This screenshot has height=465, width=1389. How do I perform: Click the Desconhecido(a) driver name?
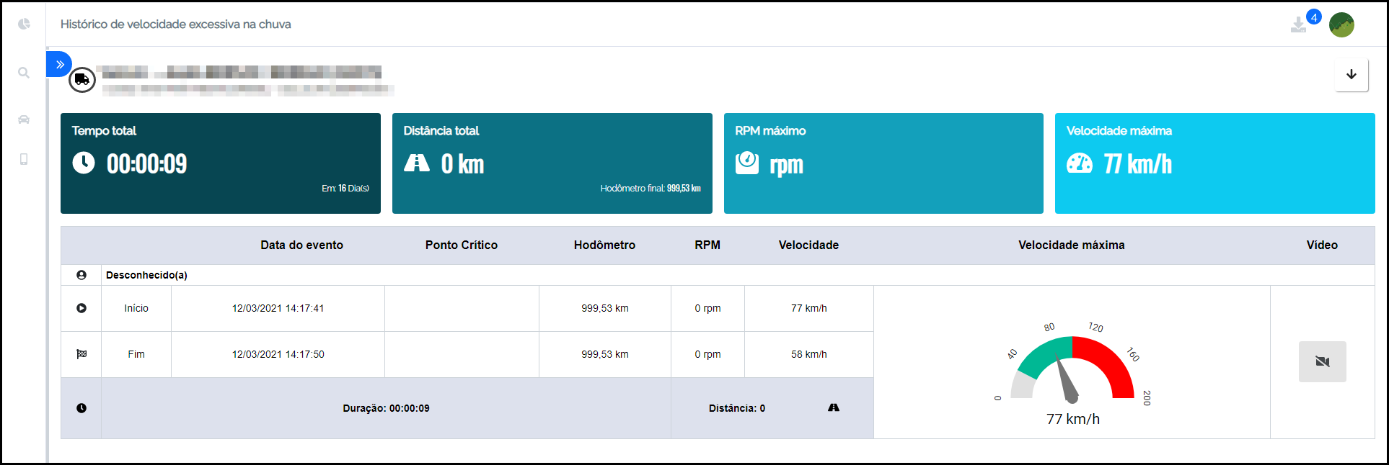[x=146, y=275]
